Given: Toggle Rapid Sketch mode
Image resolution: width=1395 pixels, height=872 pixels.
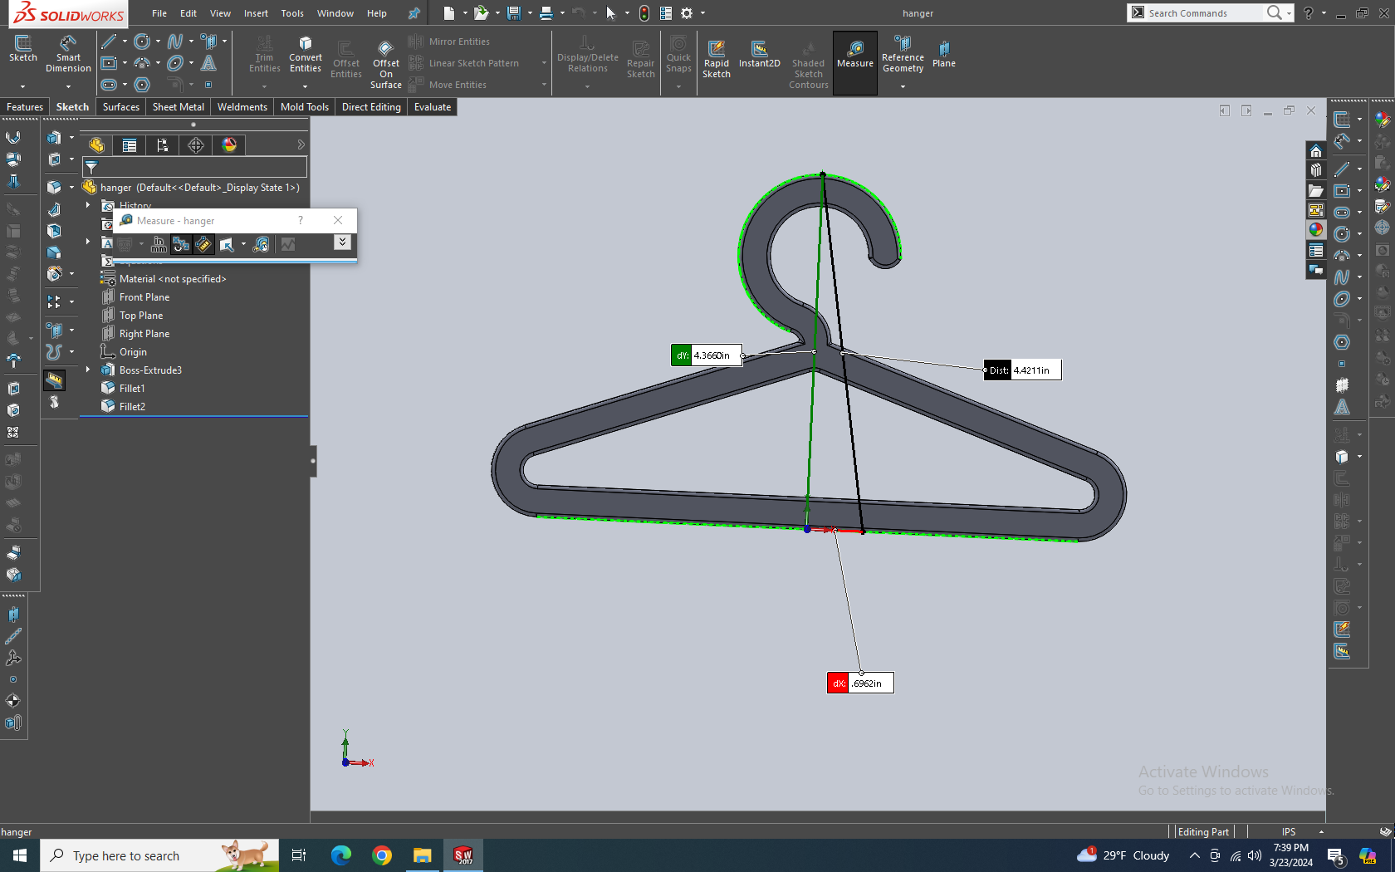Looking at the screenshot, I should coord(716,58).
